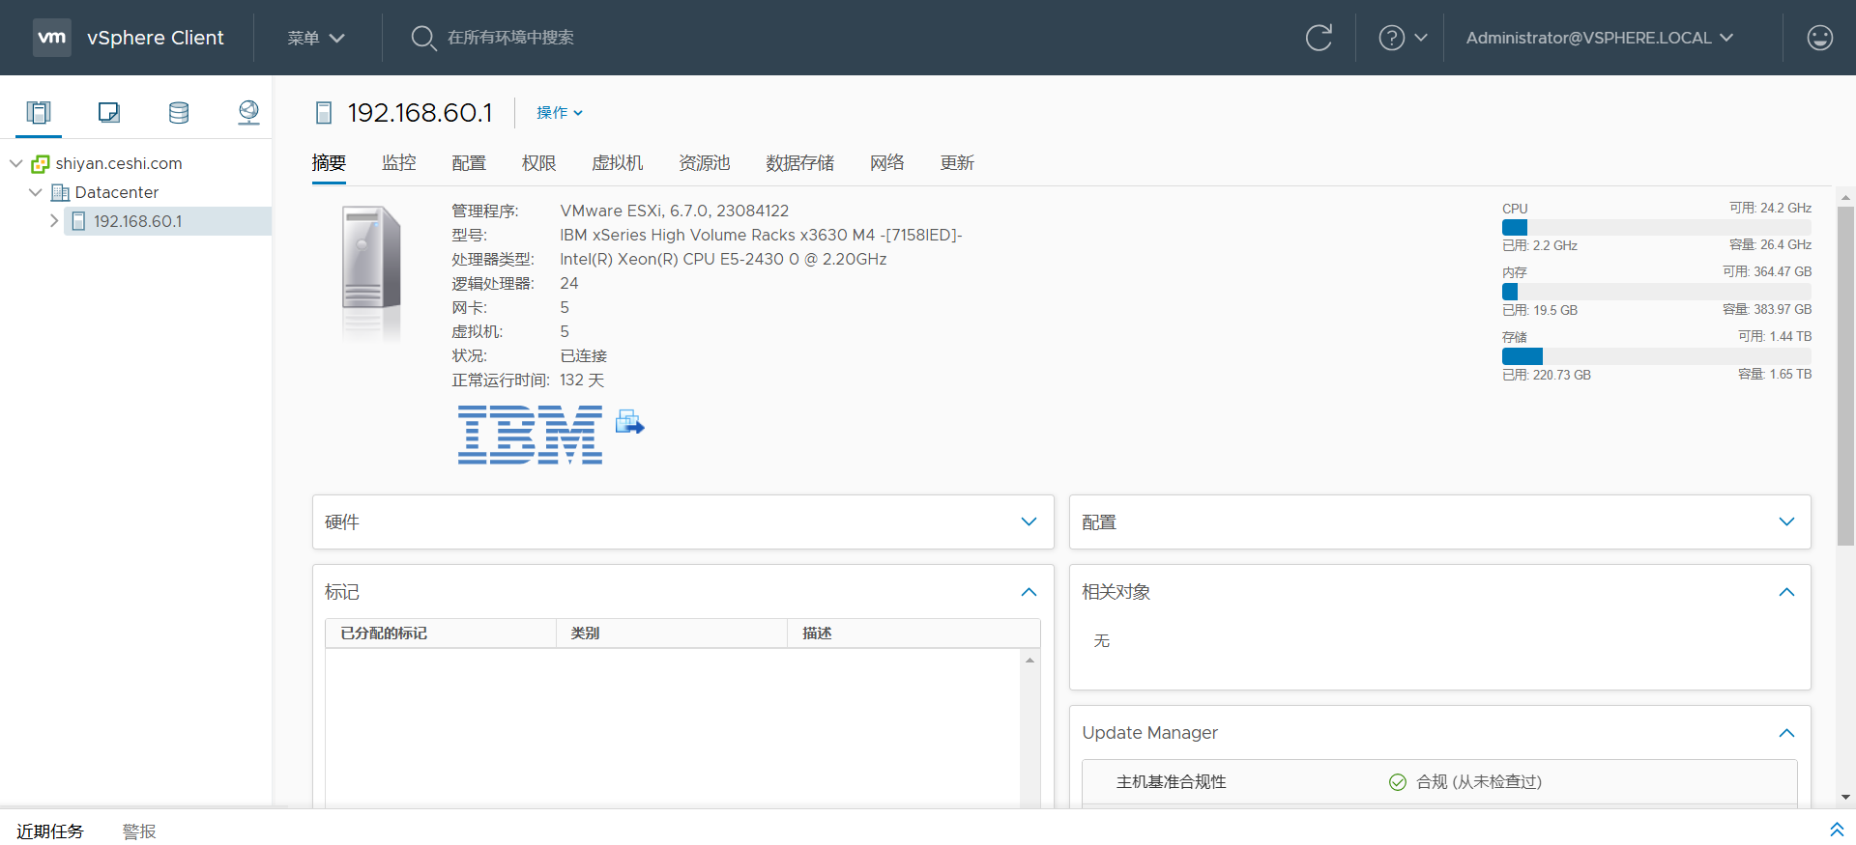The width and height of the screenshot is (1856, 845).
Task: Expand the 硬件 panel
Action: click(x=1029, y=522)
